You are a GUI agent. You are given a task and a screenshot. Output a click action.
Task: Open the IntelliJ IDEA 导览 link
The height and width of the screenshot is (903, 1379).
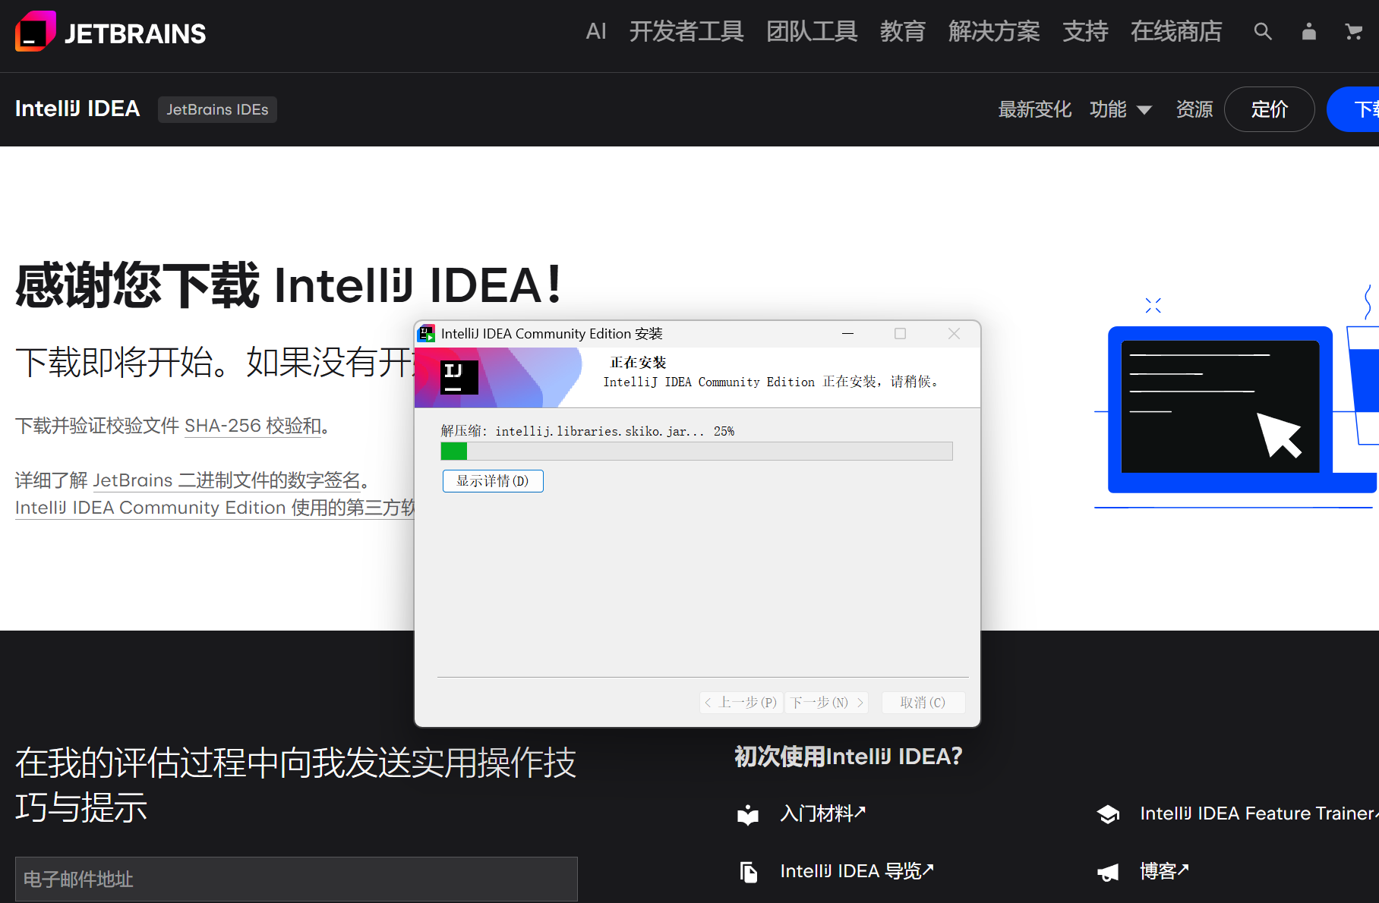tap(857, 871)
